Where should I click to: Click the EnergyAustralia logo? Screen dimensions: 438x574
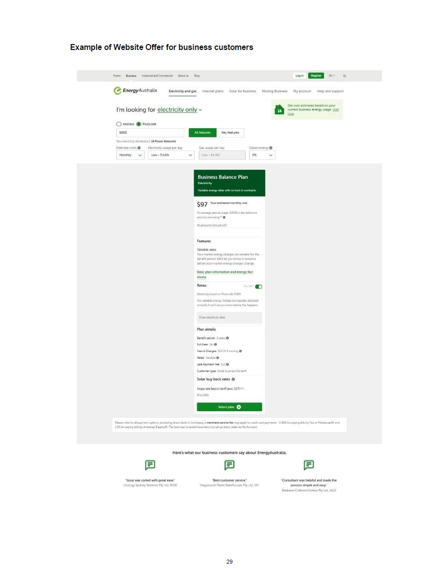(135, 91)
